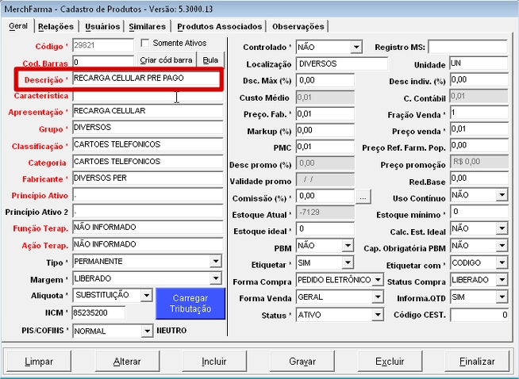Click the Criar cód barra button

[166, 60]
